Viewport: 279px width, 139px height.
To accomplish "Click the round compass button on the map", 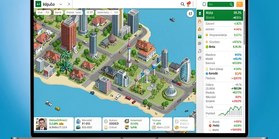I will point(190,14).
